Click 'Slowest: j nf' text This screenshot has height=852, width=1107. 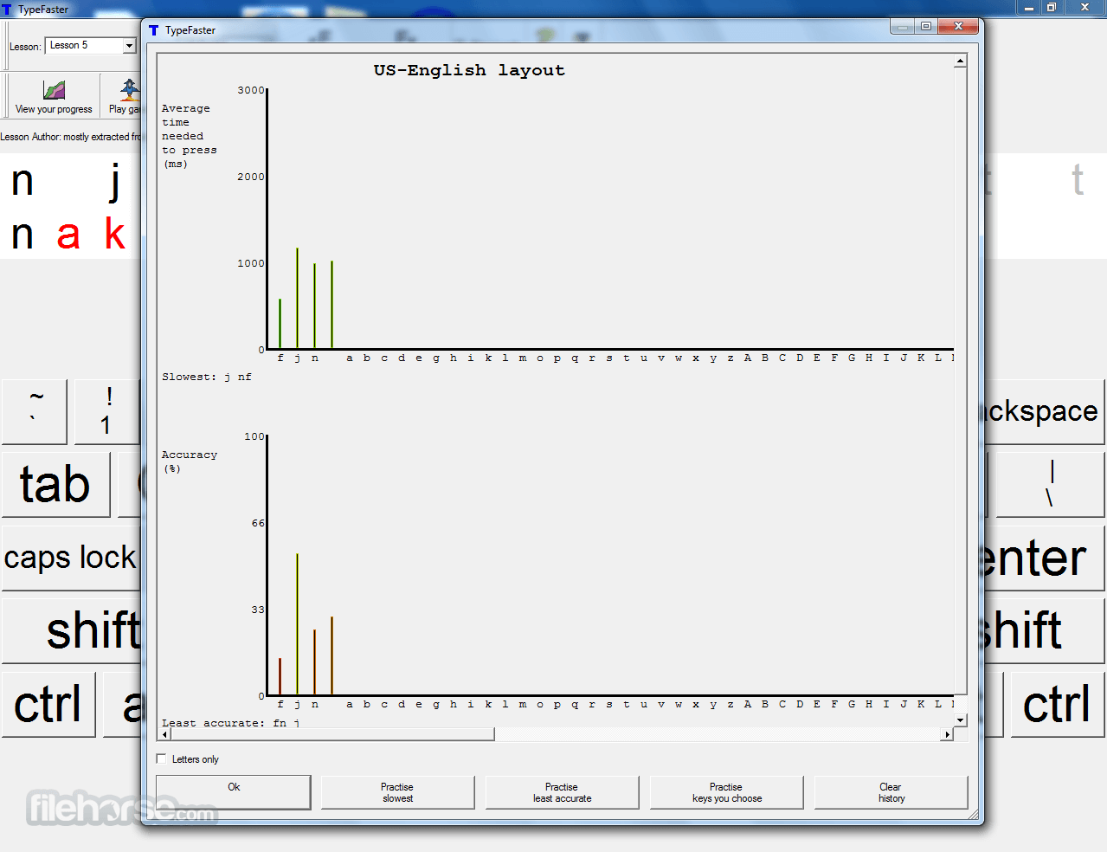[x=207, y=377]
